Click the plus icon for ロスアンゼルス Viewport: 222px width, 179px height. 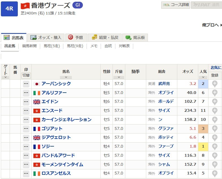(215, 173)
